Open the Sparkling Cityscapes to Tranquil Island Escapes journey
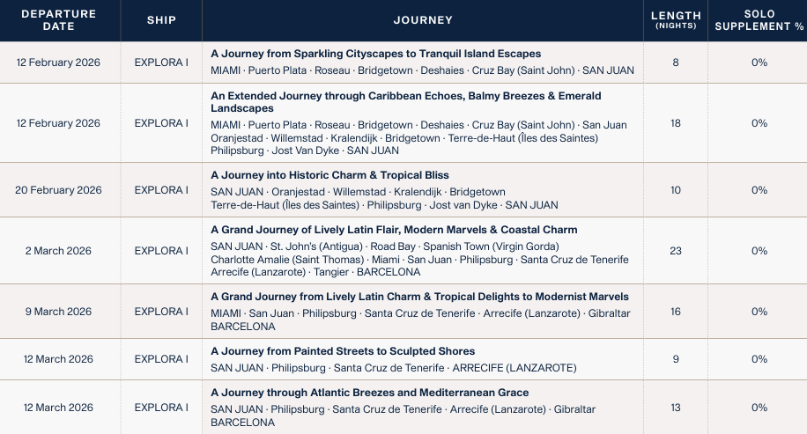This screenshot has height=434, width=807. click(x=375, y=54)
